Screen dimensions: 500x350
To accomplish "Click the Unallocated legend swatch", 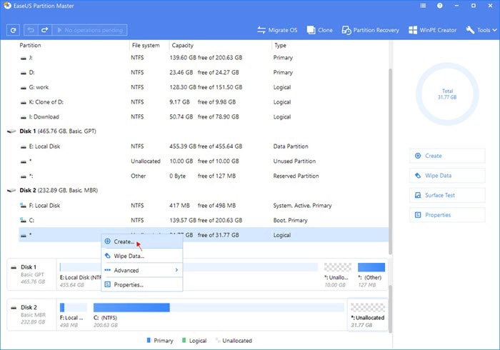I will [x=218, y=341].
